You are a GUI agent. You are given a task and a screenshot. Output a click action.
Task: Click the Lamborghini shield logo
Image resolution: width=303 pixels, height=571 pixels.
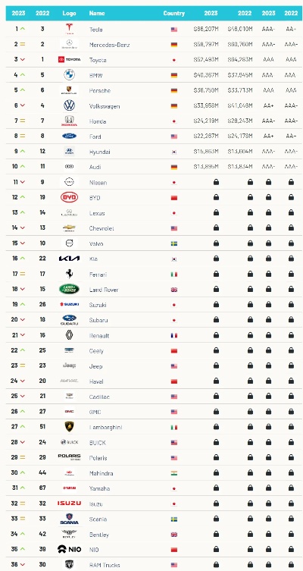point(69,427)
